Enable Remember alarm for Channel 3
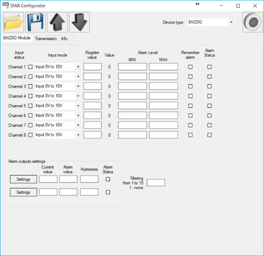 (190, 86)
